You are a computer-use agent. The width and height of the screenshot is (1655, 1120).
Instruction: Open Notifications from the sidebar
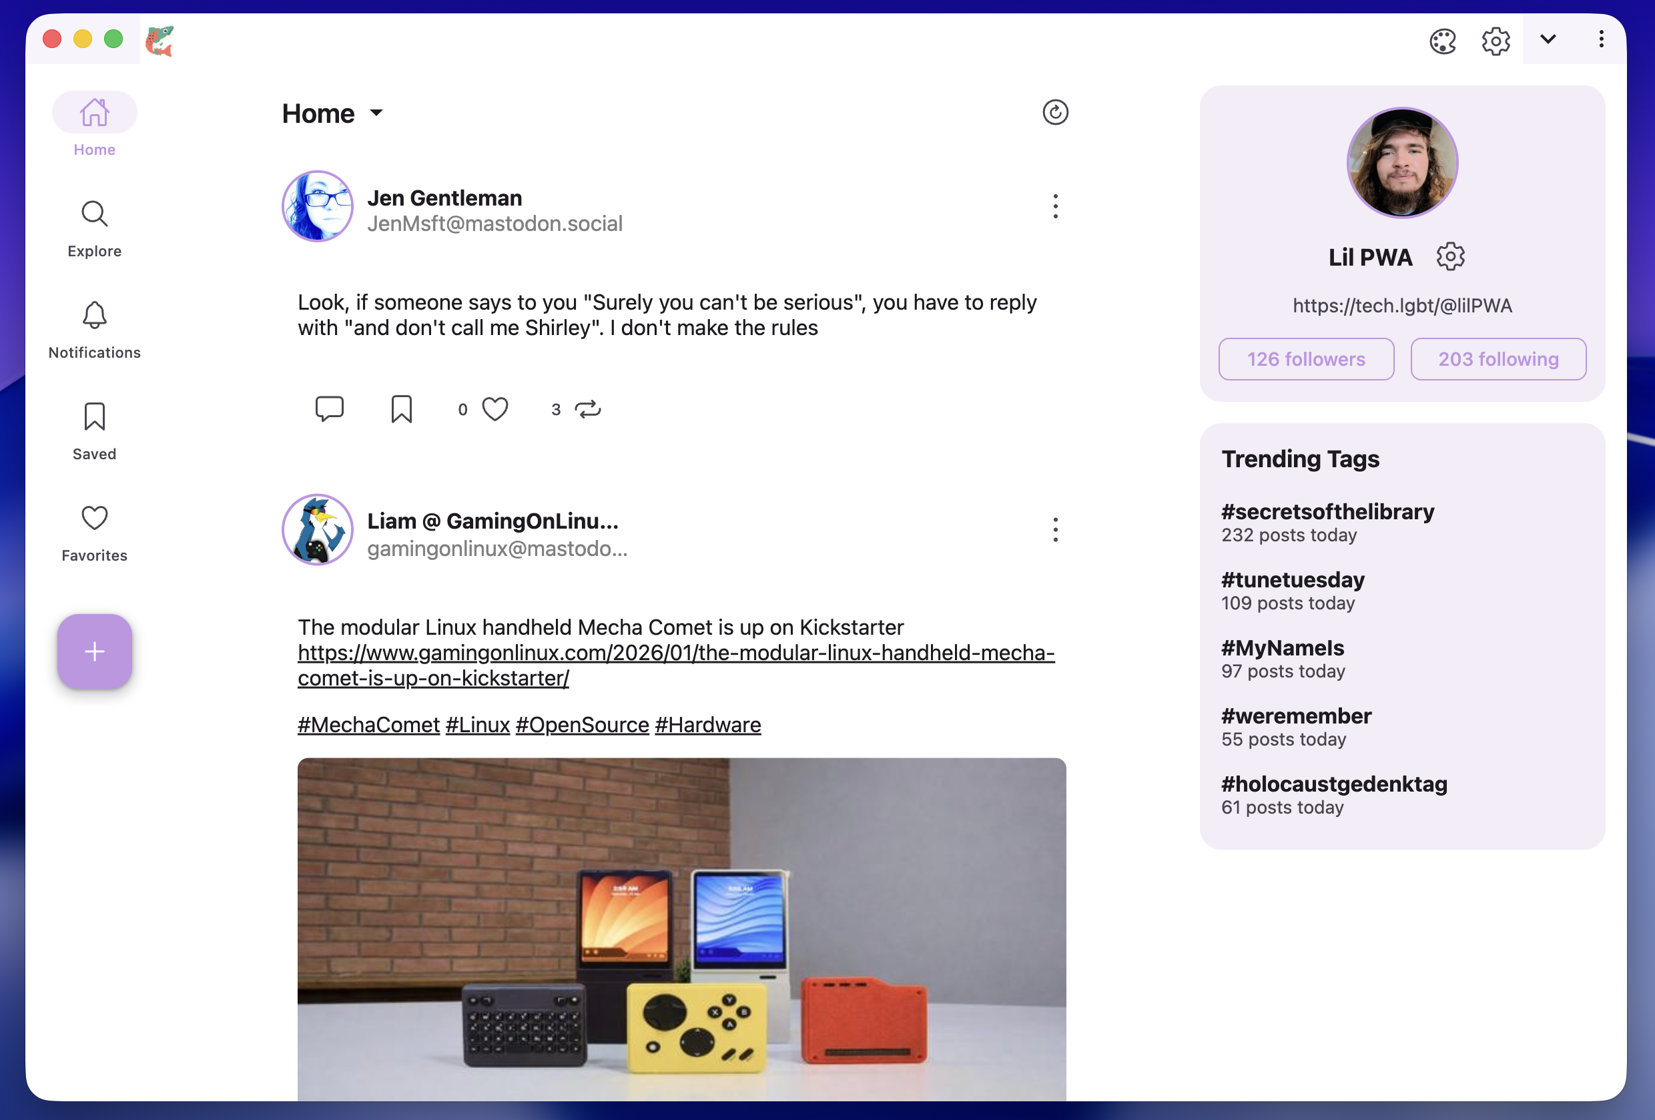pos(95,330)
